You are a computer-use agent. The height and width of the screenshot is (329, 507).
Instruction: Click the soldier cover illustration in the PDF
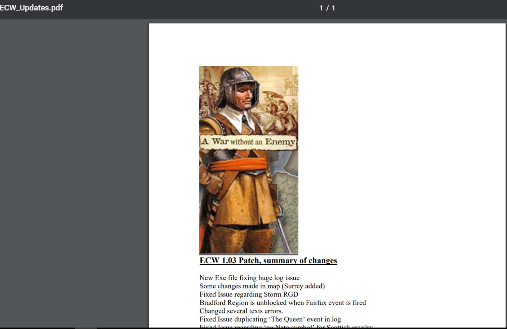(x=249, y=160)
